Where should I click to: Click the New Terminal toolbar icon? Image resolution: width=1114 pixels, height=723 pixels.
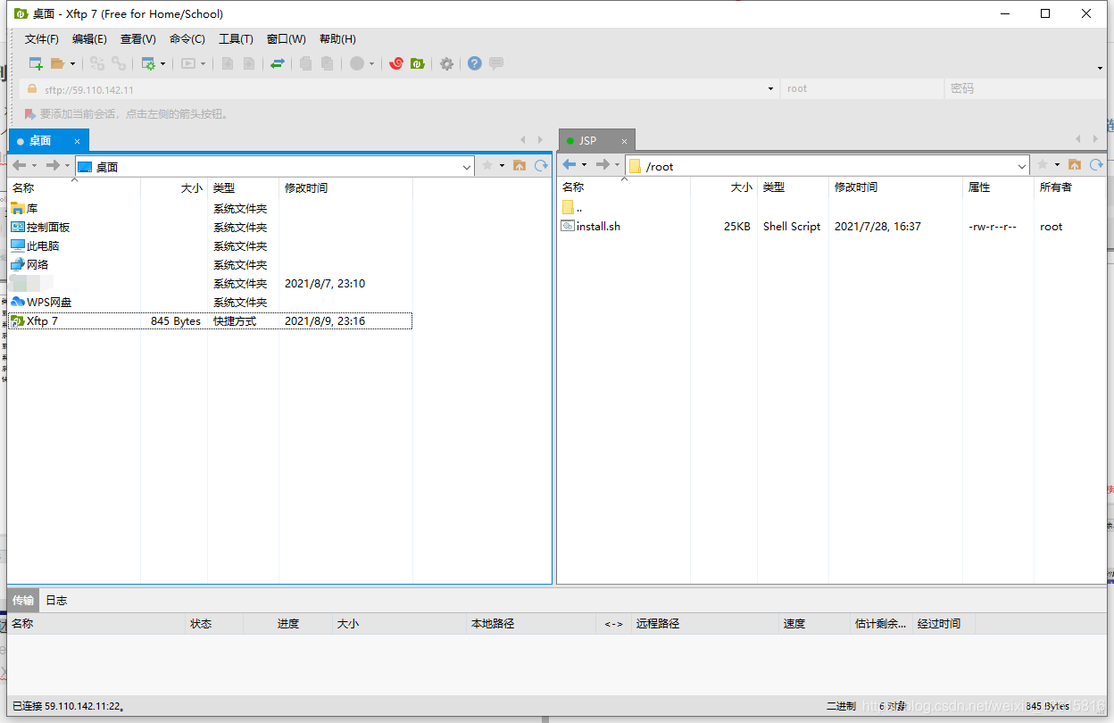pyautogui.click(x=188, y=63)
